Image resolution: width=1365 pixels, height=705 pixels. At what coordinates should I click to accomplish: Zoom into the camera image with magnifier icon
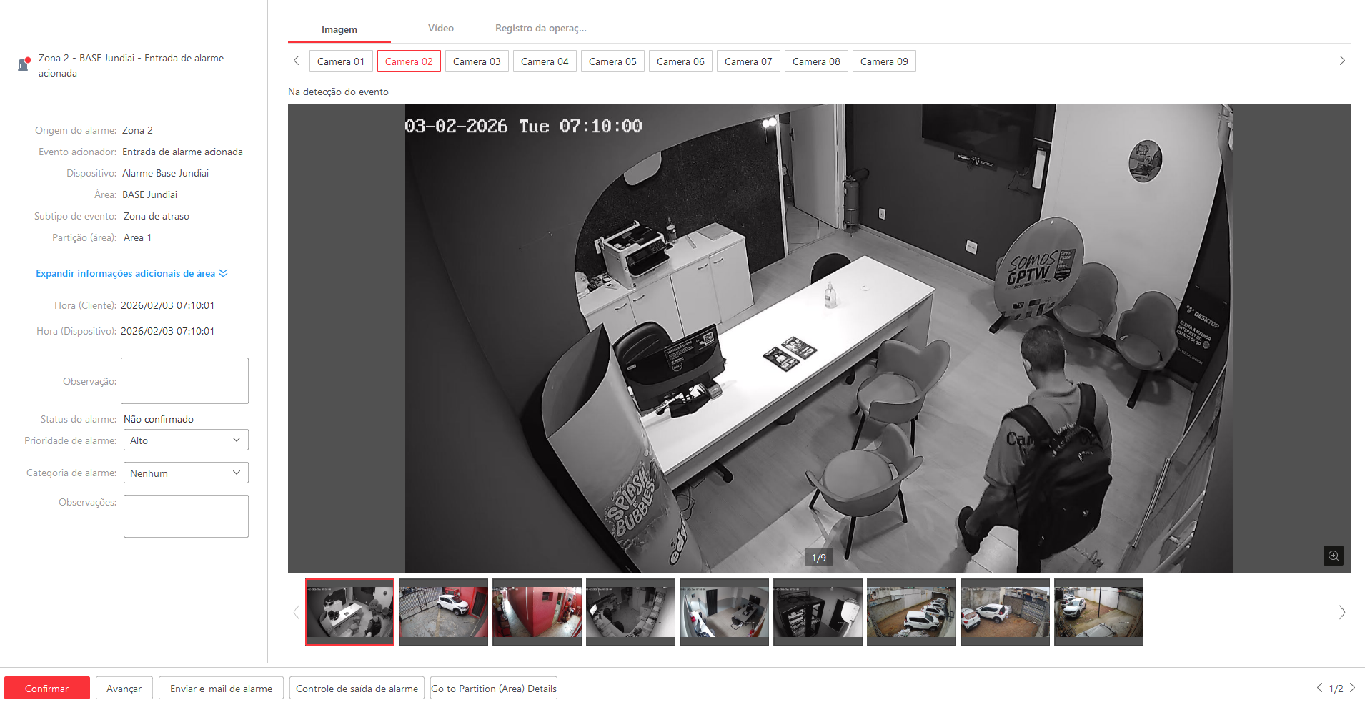click(x=1333, y=556)
